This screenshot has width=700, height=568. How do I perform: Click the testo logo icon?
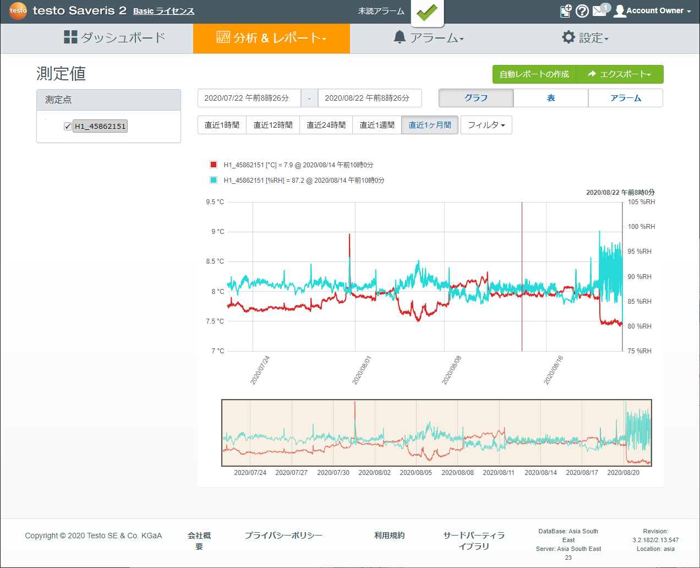(x=18, y=10)
